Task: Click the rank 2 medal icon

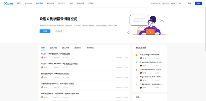Action: [x=136, y=62]
